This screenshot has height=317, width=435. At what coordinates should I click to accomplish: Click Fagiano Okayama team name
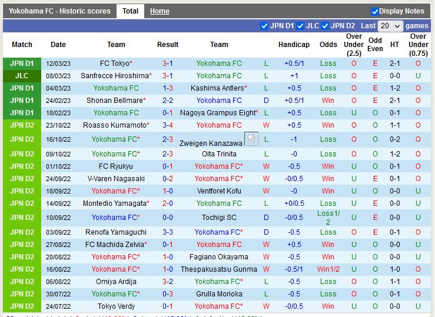click(x=218, y=257)
